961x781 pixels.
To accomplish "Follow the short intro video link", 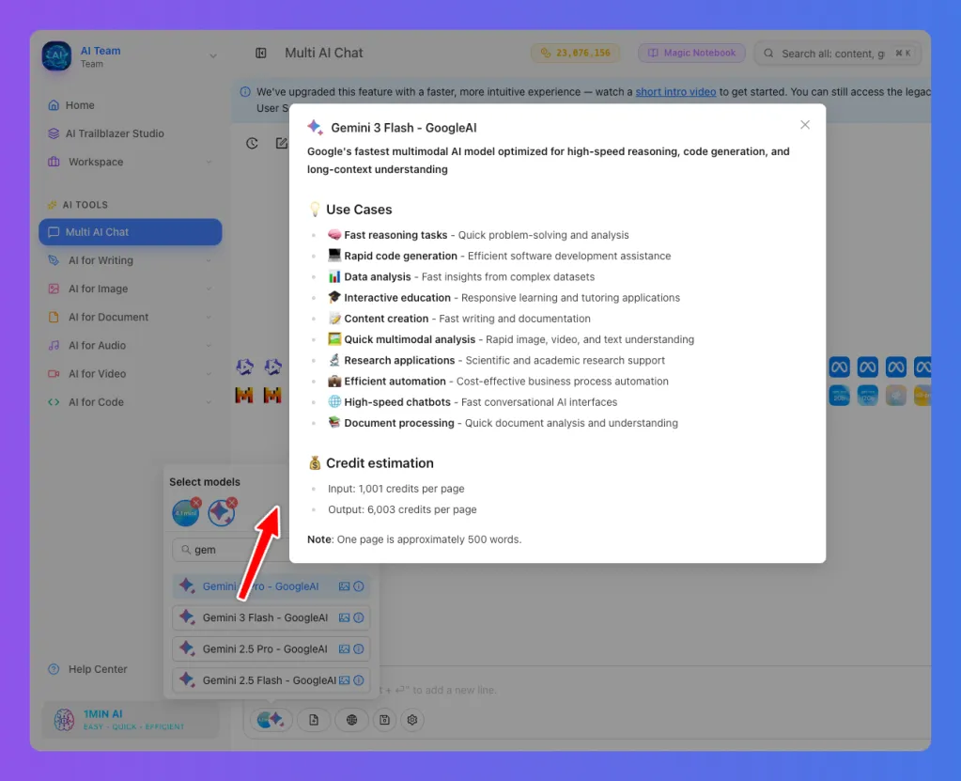I will [x=675, y=92].
